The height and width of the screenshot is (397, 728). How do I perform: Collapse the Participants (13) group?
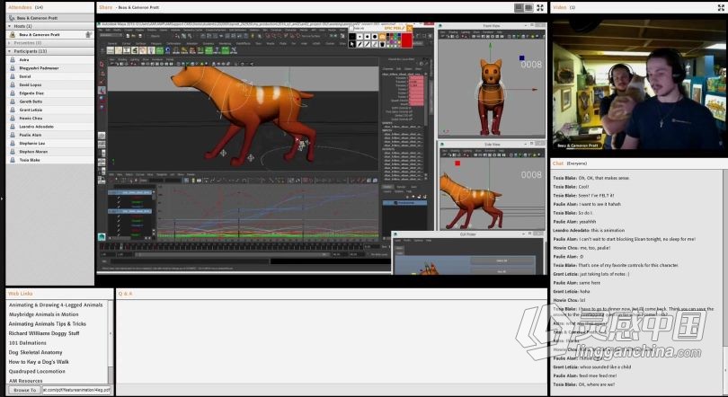tap(9, 51)
